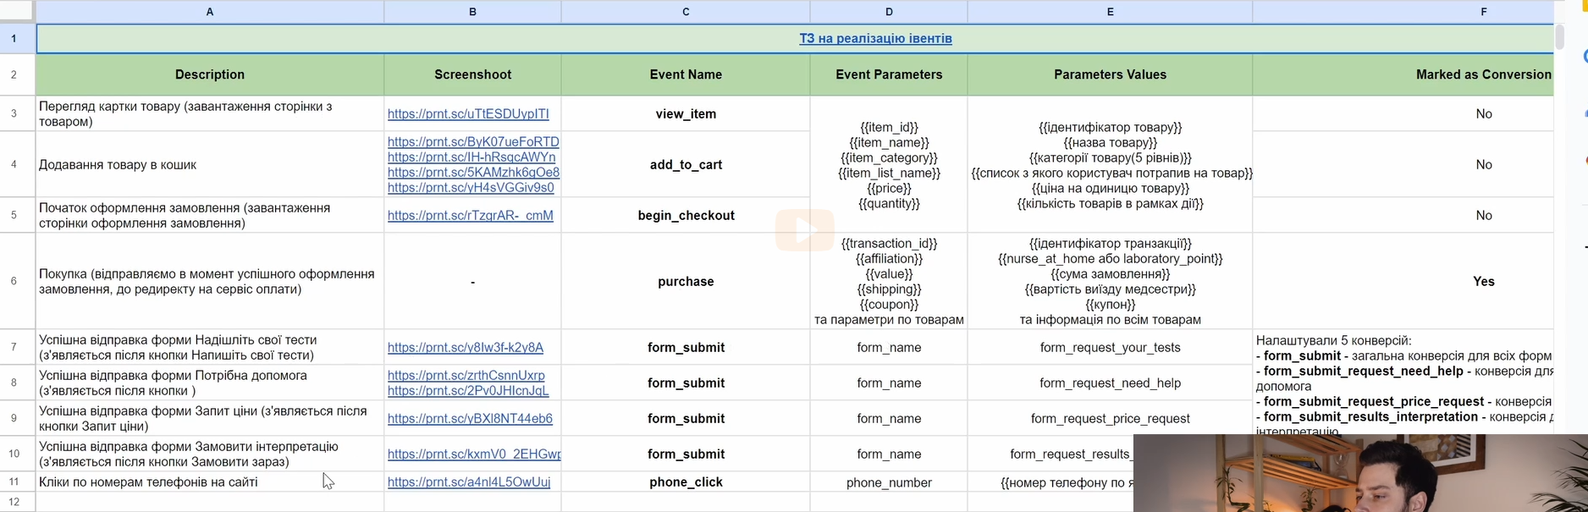Select column B header
This screenshot has height=512, width=1588.
click(472, 12)
